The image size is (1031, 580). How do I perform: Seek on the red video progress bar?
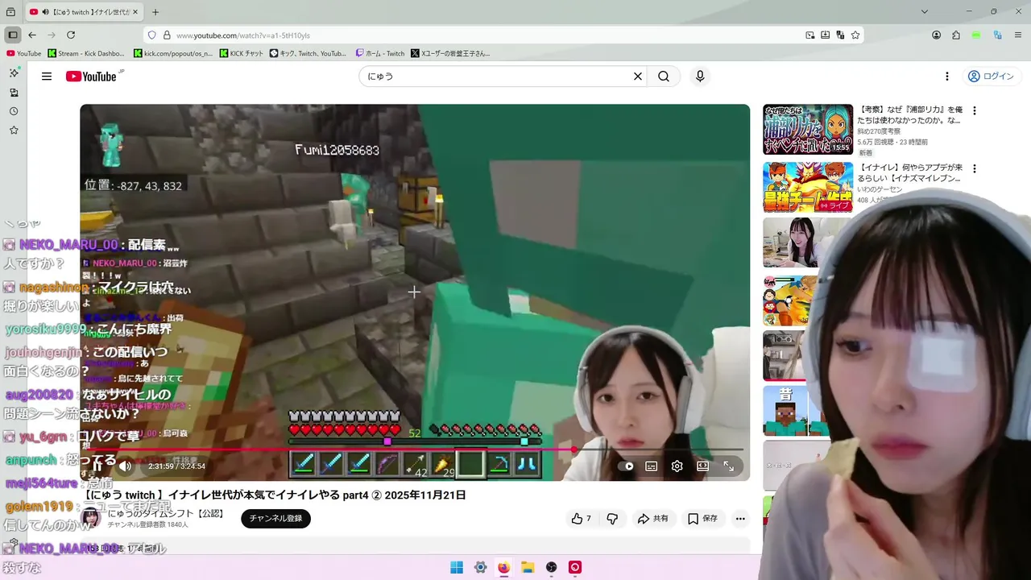(x=415, y=449)
